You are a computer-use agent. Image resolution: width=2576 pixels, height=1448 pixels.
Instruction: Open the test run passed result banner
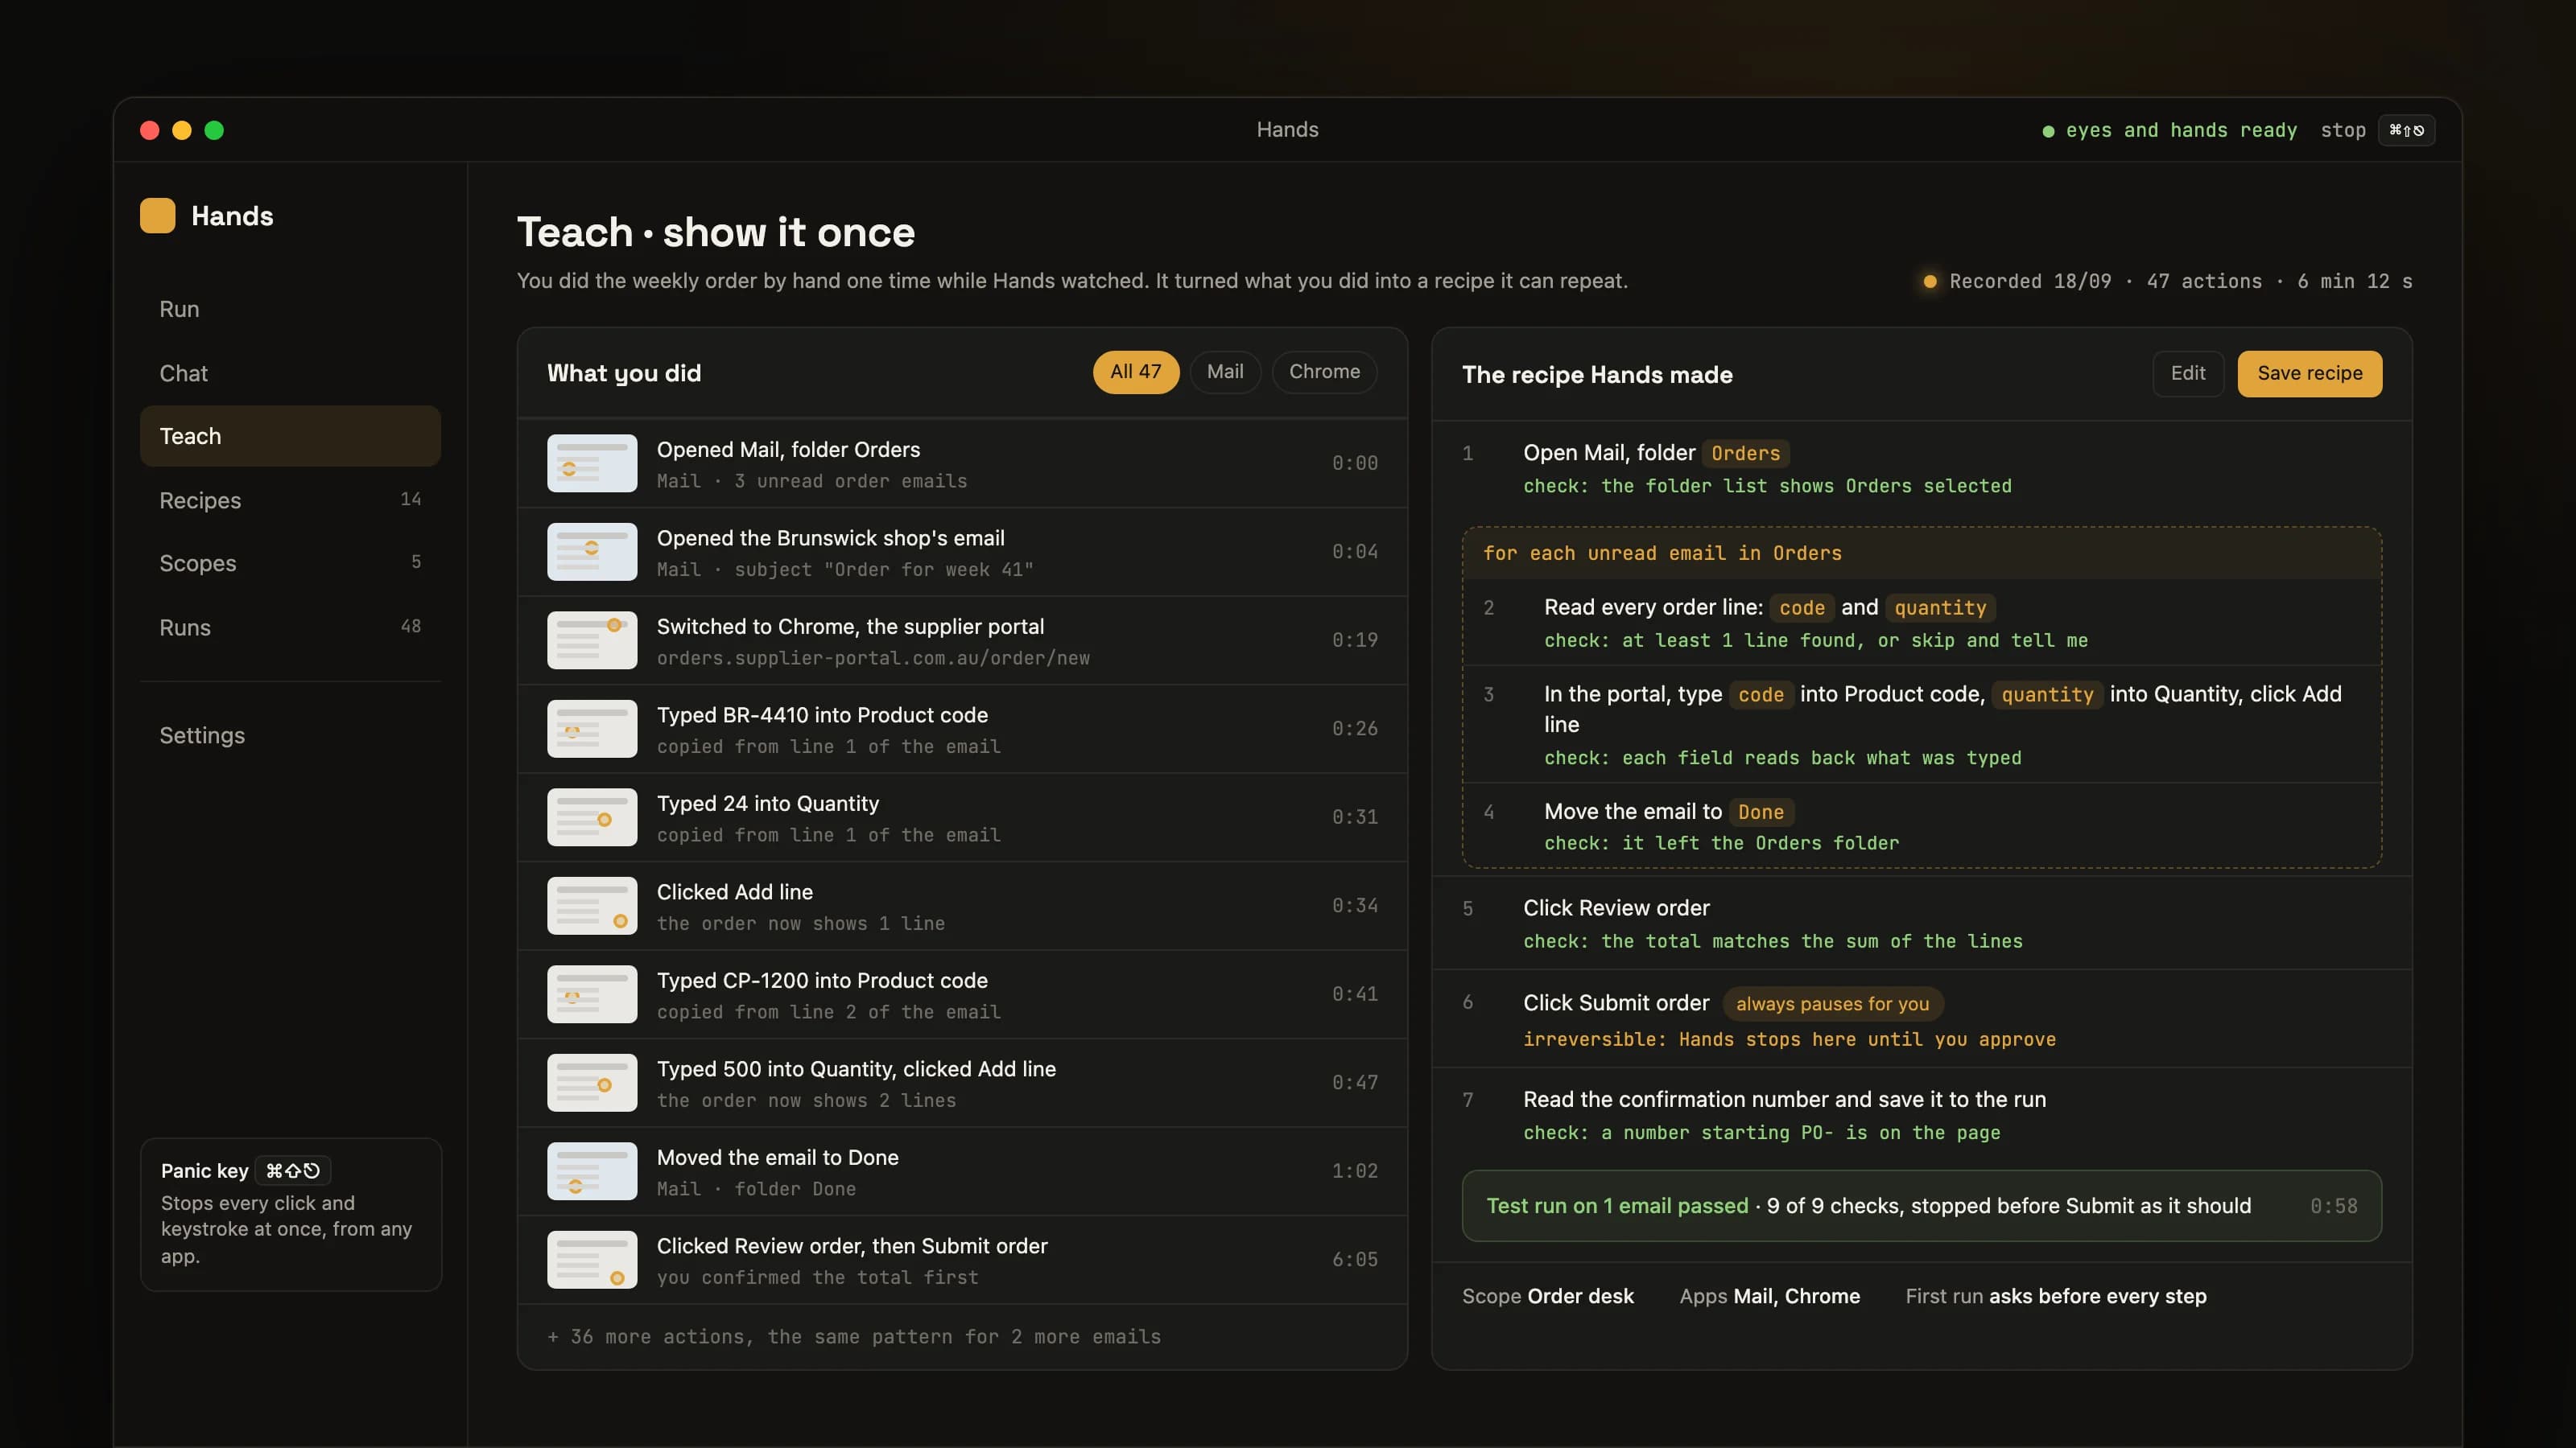pos(1921,1205)
